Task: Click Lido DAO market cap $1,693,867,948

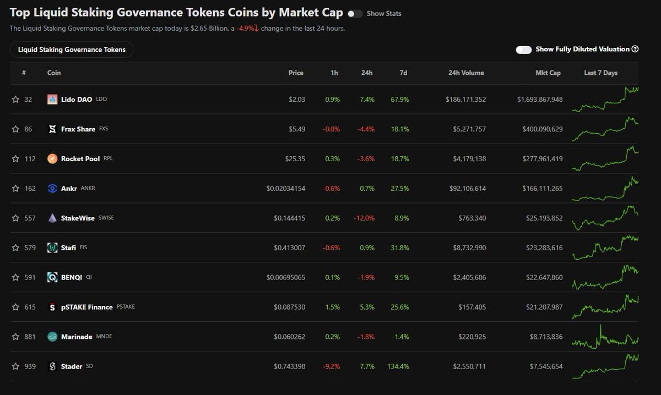Action: tap(540, 100)
